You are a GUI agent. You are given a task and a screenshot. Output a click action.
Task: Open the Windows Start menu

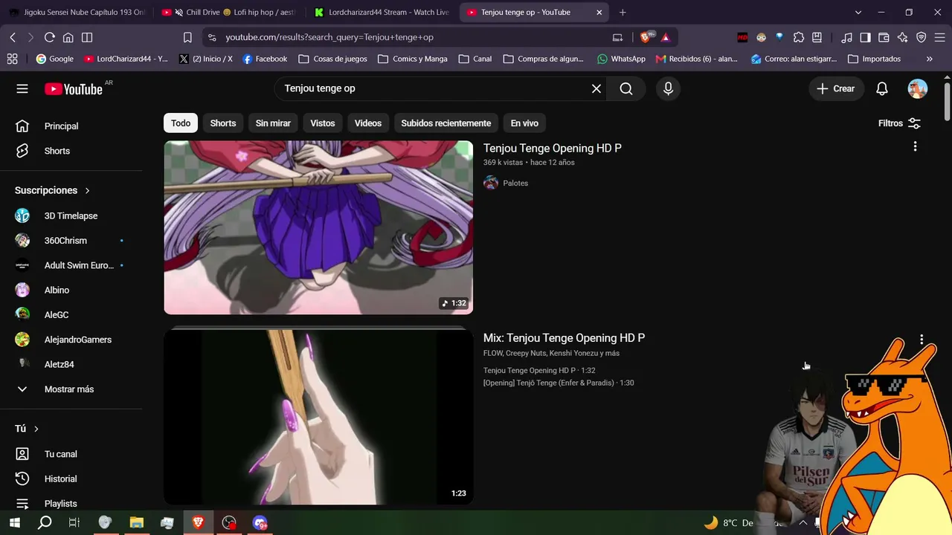pos(14,522)
